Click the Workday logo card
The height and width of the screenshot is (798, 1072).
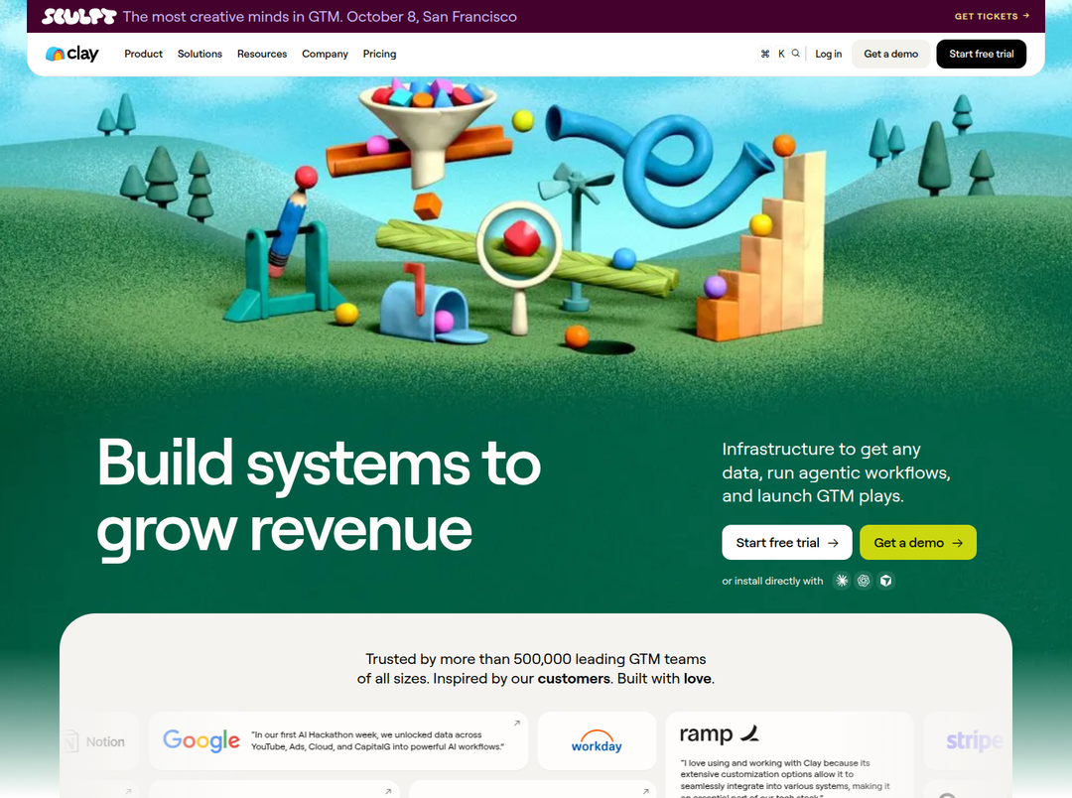click(x=597, y=740)
